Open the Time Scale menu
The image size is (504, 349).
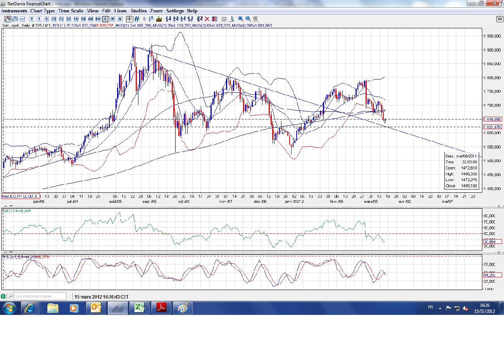(x=71, y=11)
